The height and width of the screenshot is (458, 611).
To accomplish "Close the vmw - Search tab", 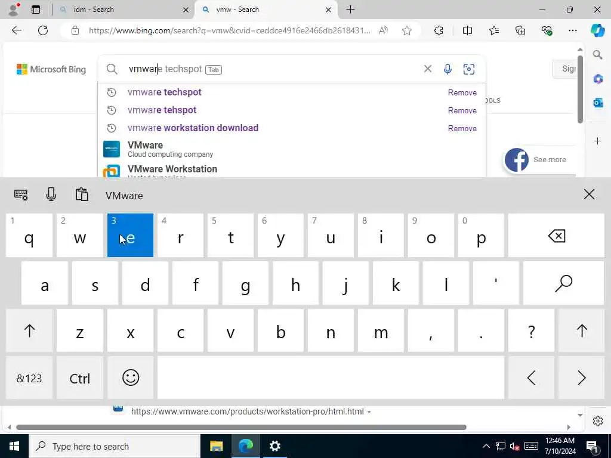I will click(x=329, y=10).
